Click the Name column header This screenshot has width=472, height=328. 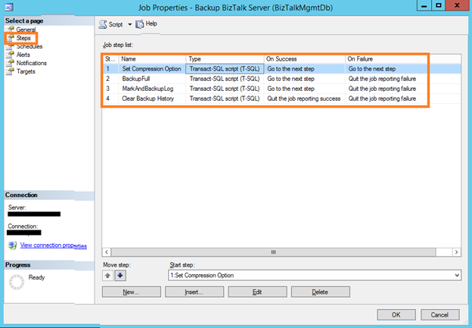coord(152,59)
